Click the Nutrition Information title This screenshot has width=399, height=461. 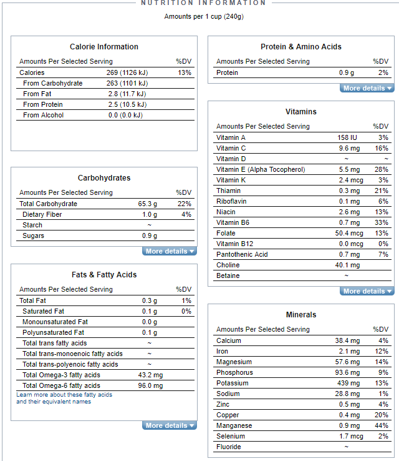(x=203, y=3)
